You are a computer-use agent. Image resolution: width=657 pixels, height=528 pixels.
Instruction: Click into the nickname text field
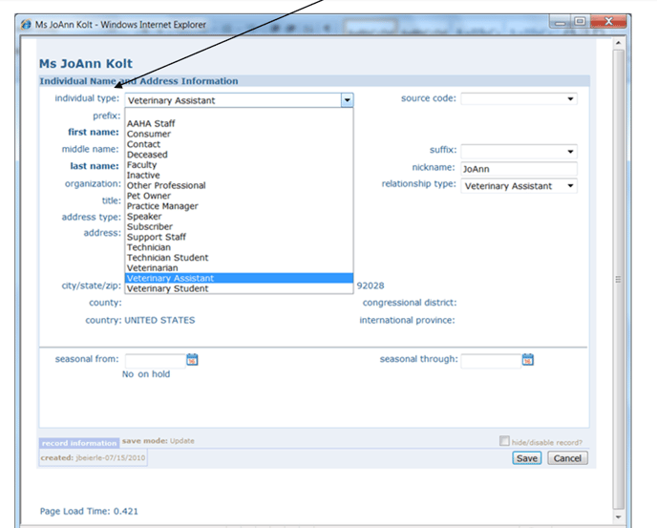[519, 169]
